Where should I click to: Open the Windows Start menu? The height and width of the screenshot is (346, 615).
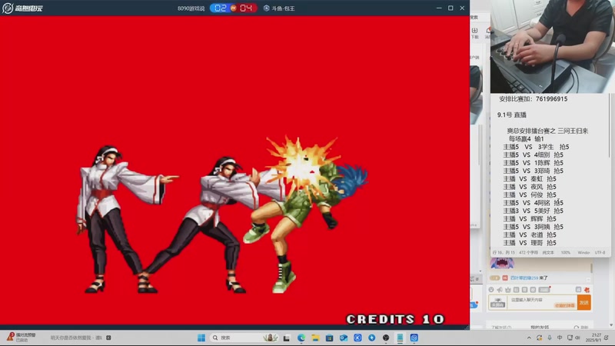[201, 338]
